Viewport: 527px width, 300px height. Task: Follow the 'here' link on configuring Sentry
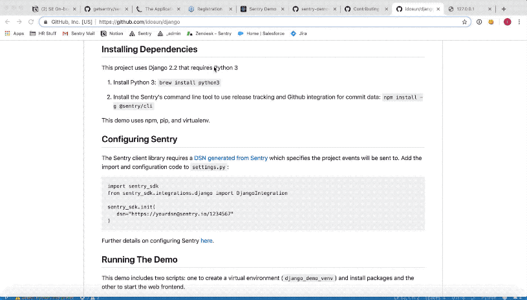click(x=206, y=241)
